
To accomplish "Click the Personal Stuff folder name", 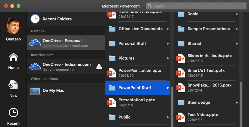I will click(x=132, y=44).
